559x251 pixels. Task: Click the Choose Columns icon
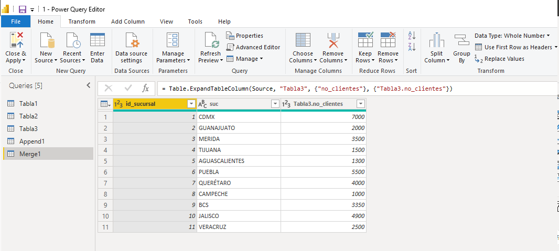point(303,41)
